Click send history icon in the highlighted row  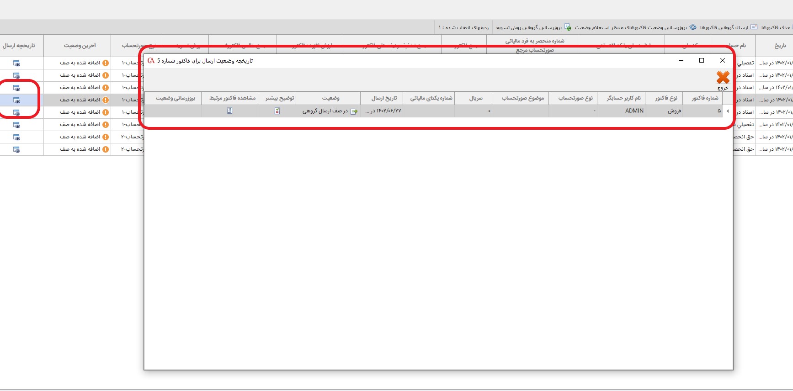pyautogui.click(x=17, y=100)
